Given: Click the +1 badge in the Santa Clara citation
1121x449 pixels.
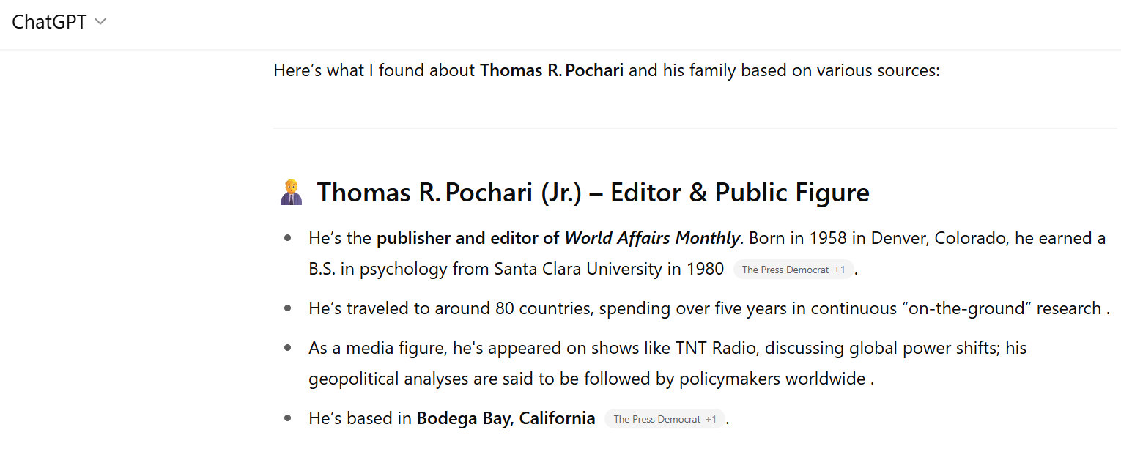Looking at the screenshot, I should click(x=840, y=270).
